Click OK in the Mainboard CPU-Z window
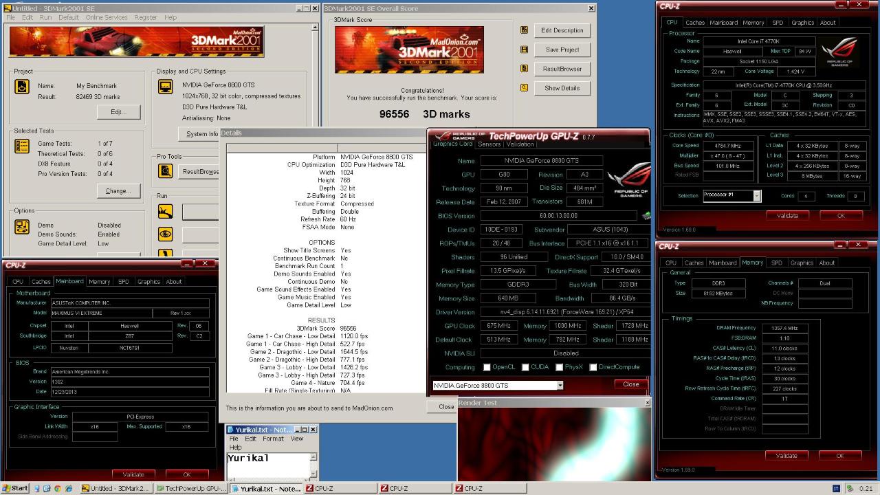Screen dimensions: 880x495 click(x=186, y=474)
